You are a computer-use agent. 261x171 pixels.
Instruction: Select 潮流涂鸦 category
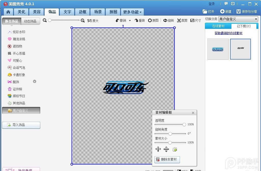pyautogui.click(x=17, y=39)
